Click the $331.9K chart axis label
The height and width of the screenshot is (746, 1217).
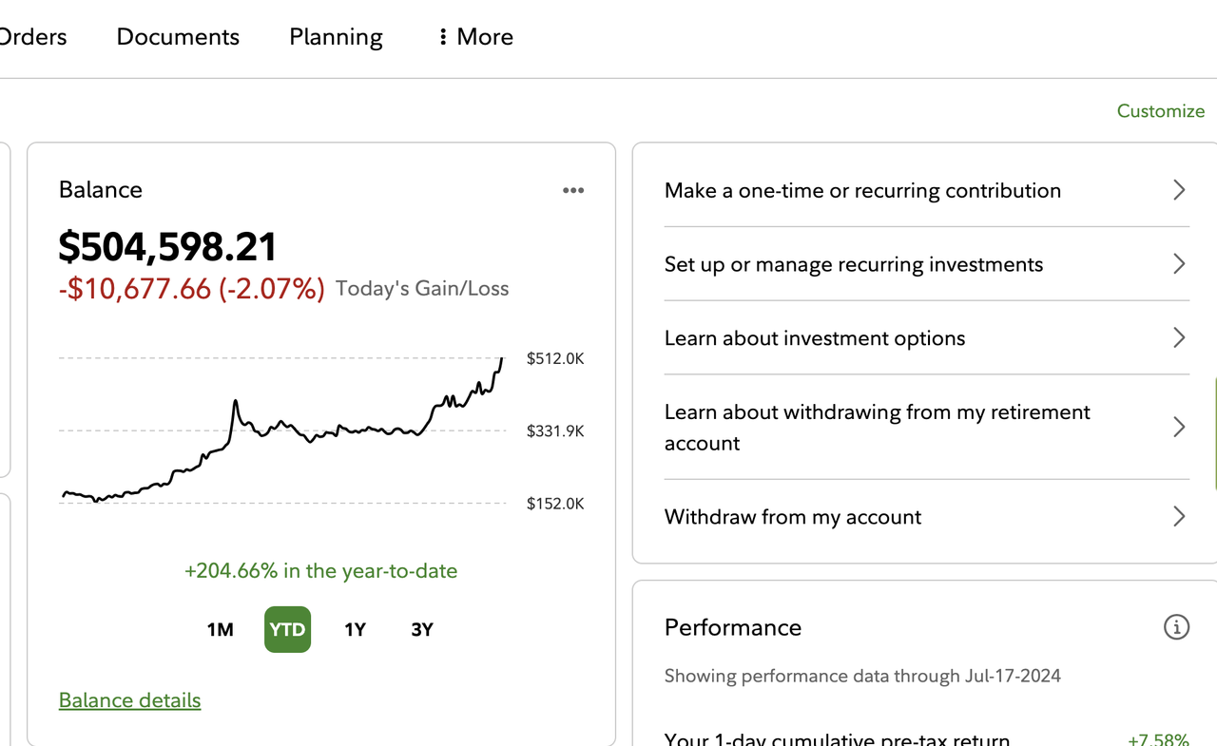[555, 430]
